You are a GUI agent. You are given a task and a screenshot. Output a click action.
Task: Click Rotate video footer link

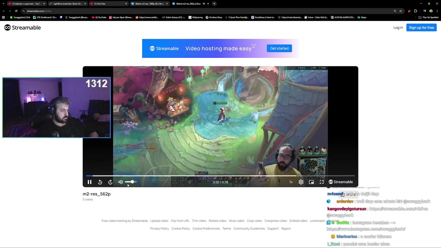(x=217, y=221)
